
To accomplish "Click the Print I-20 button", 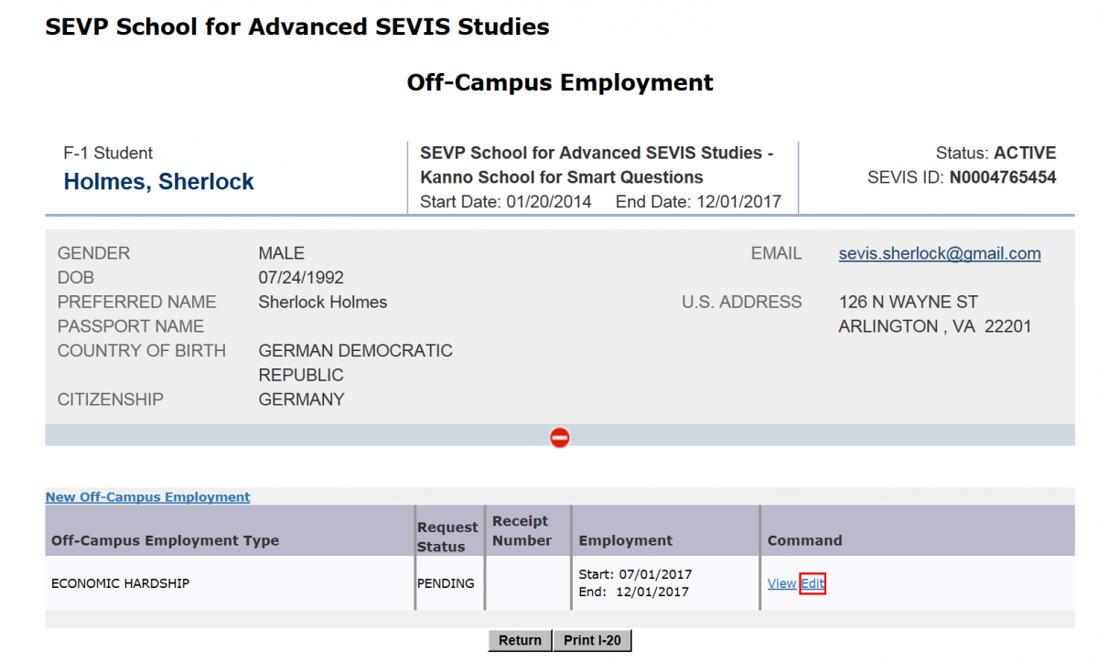I will pyautogui.click(x=592, y=640).
